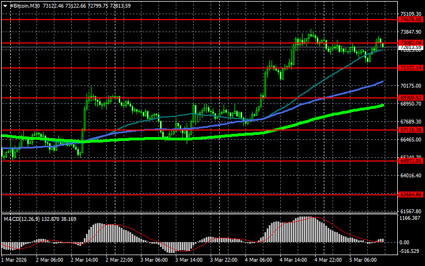Click the red 71372.14 level price tag
This screenshot has height=266, width=425.
click(x=411, y=68)
